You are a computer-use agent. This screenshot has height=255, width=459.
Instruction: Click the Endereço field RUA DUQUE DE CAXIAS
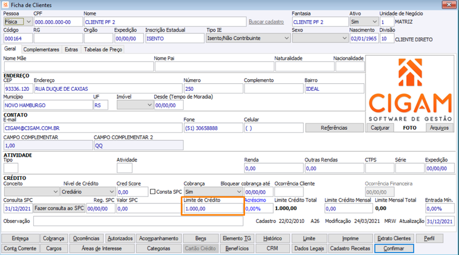108,88
